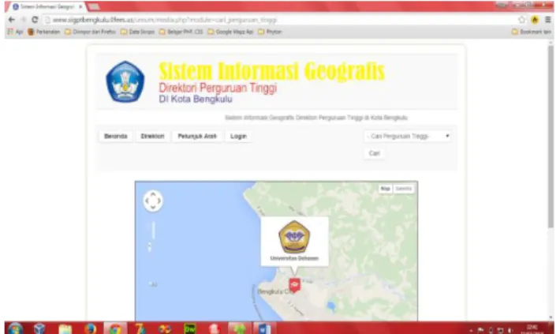Image resolution: width=560 pixels, height=334 pixels.
Task: Reload the page with refresh icon
Action: pyautogui.click(x=35, y=20)
